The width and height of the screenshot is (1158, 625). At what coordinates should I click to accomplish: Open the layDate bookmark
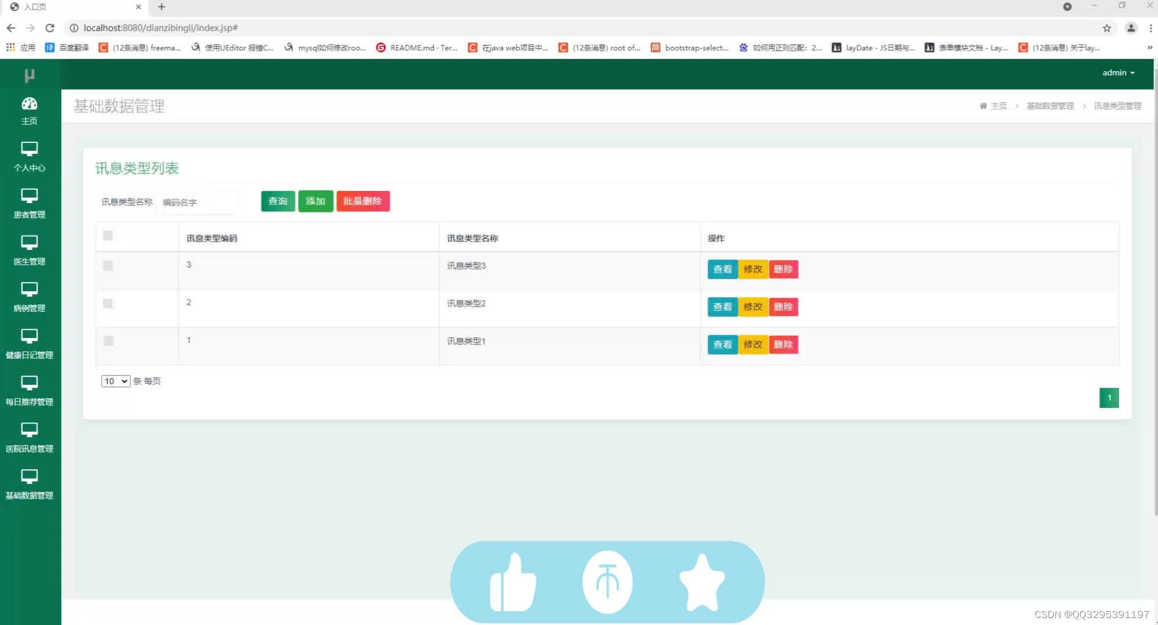[x=873, y=47]
